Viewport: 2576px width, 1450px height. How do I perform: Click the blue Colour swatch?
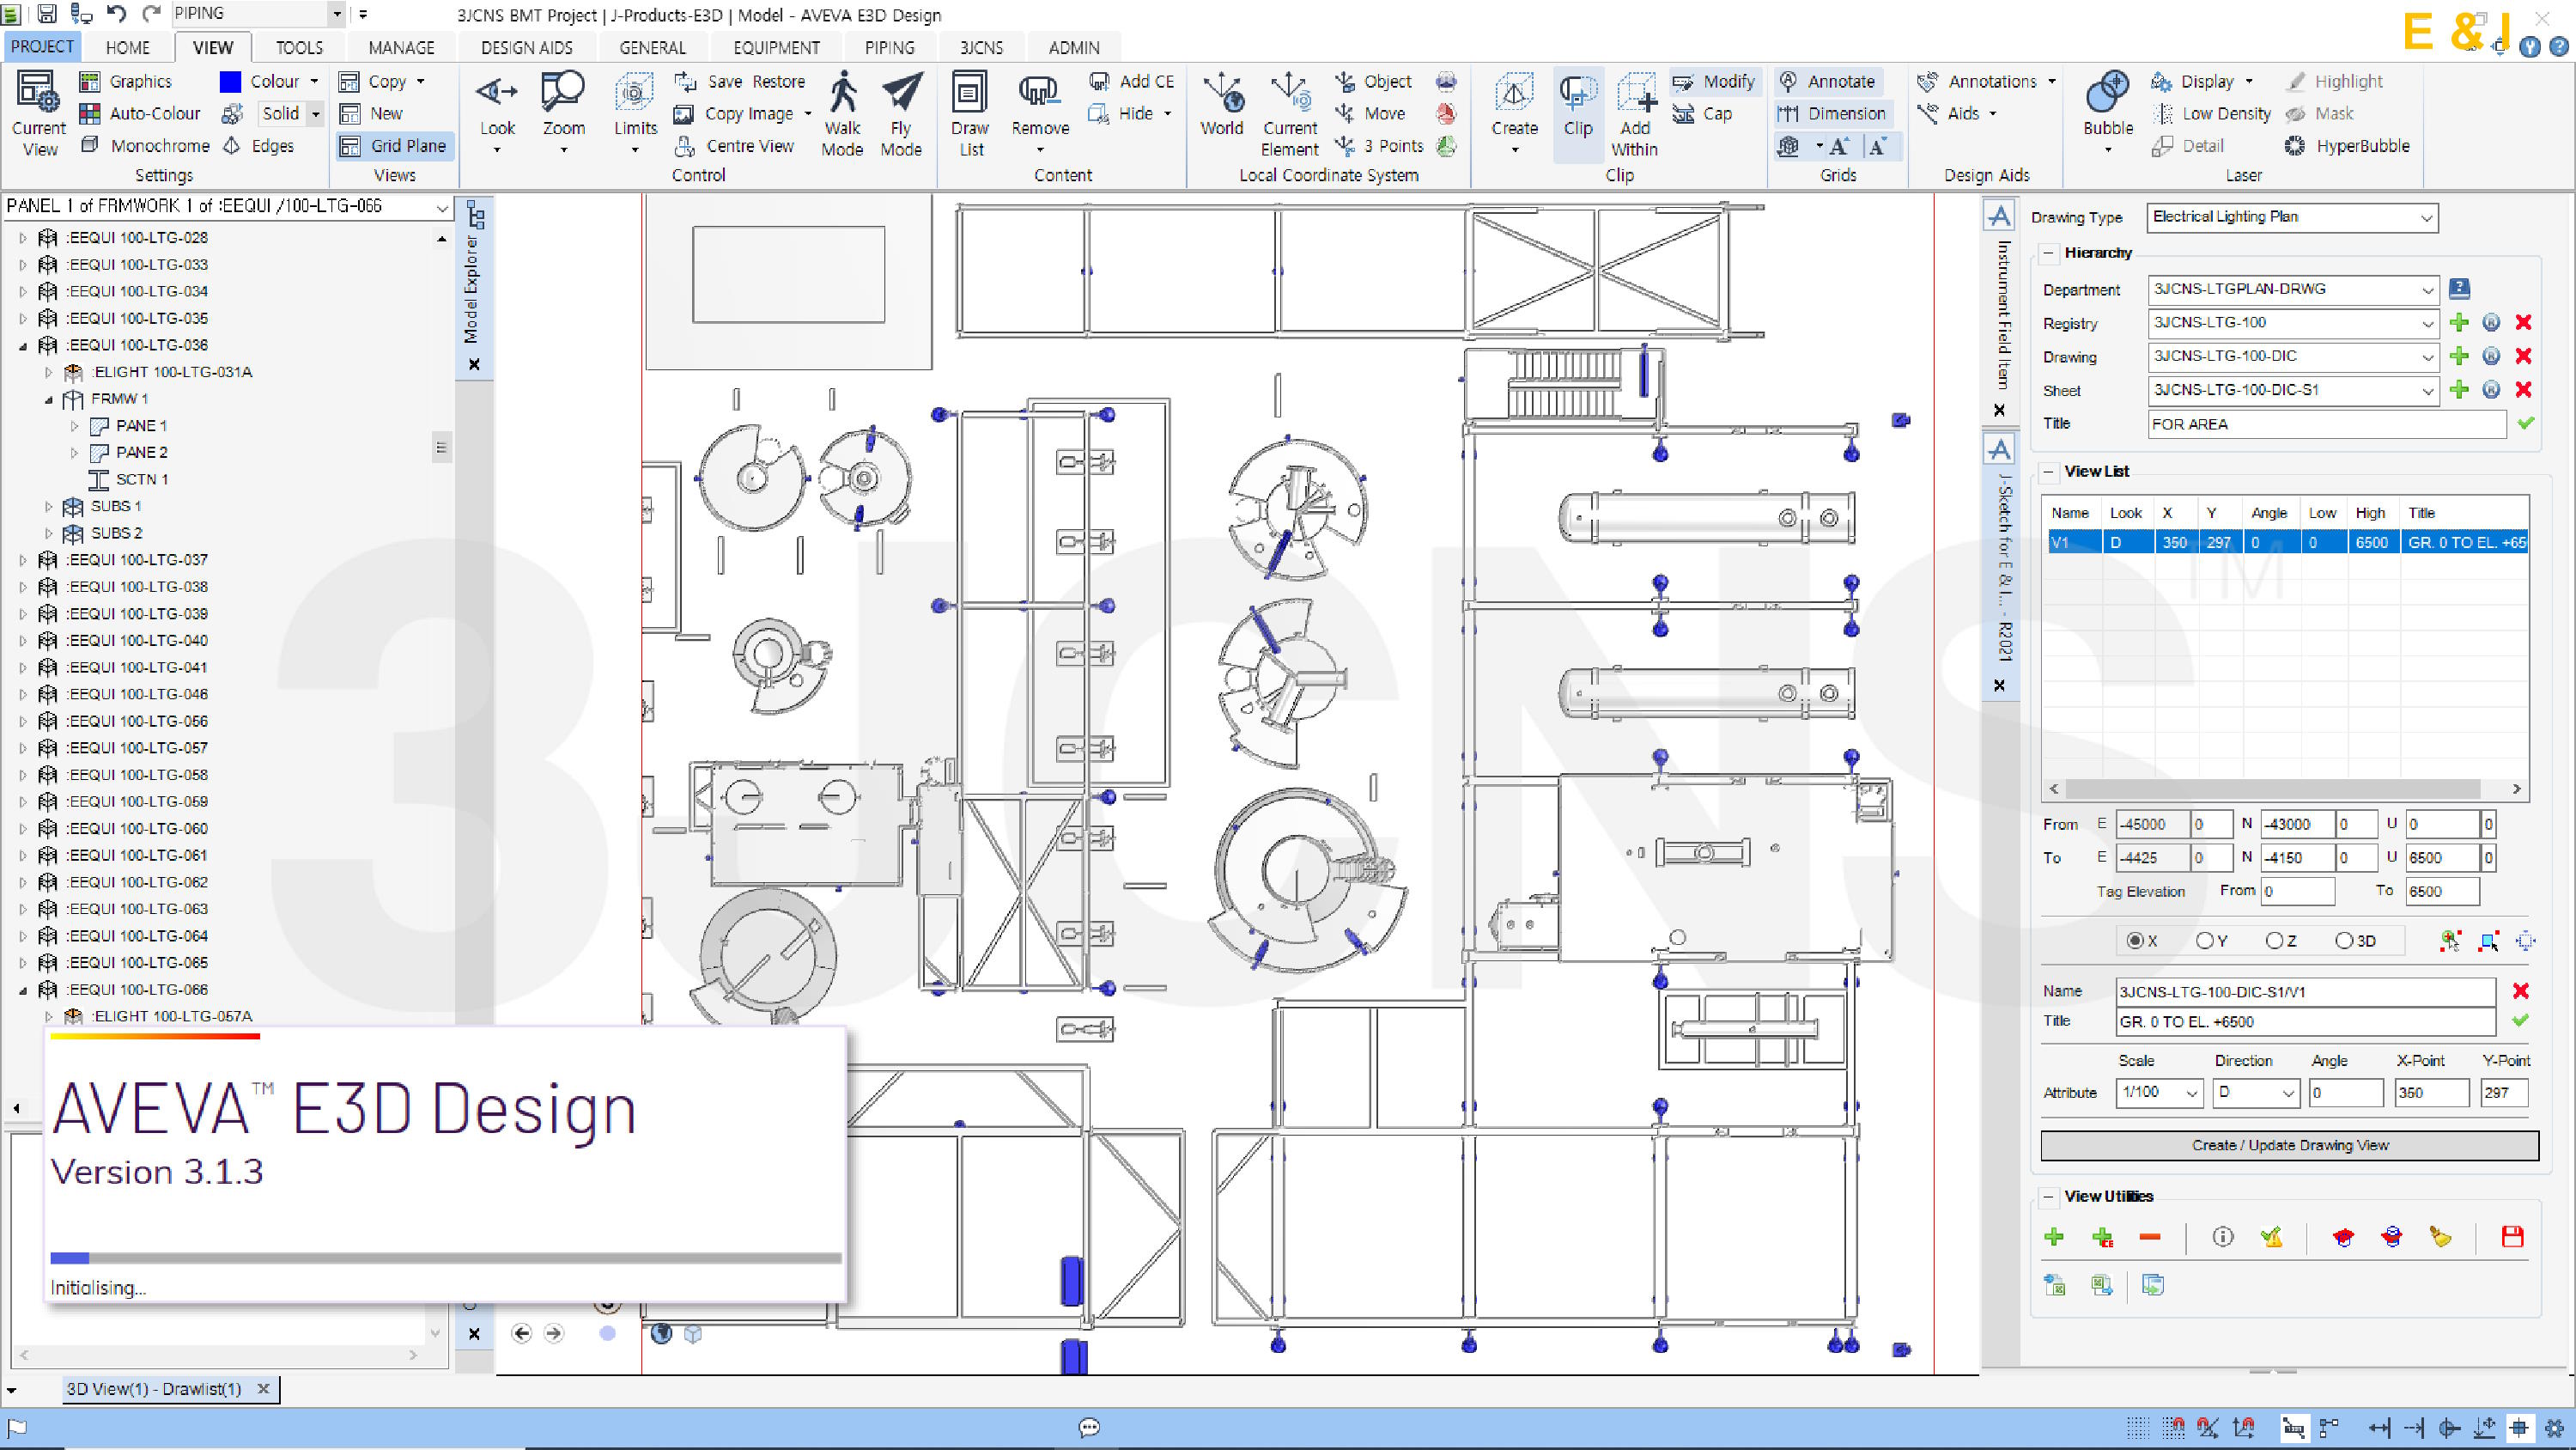click(x=230, y=81)
